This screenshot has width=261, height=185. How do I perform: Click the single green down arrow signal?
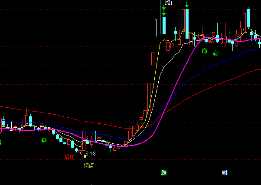[186, 5]
